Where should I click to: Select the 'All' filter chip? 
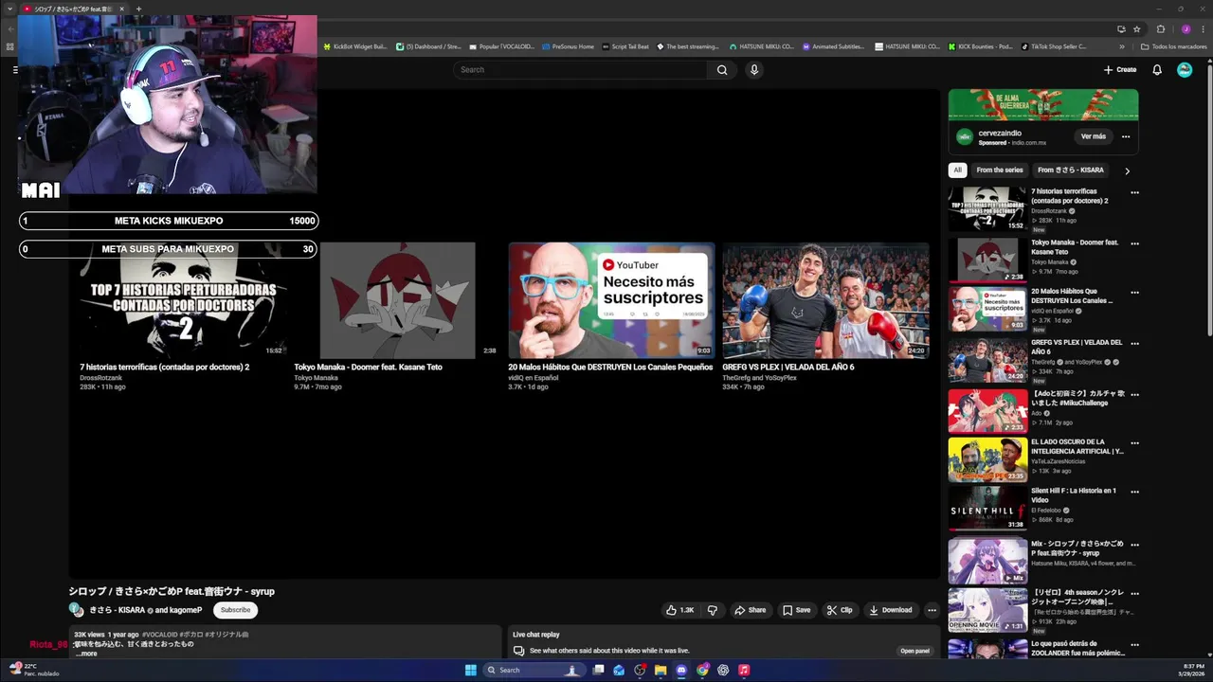(x=957, y=170)
